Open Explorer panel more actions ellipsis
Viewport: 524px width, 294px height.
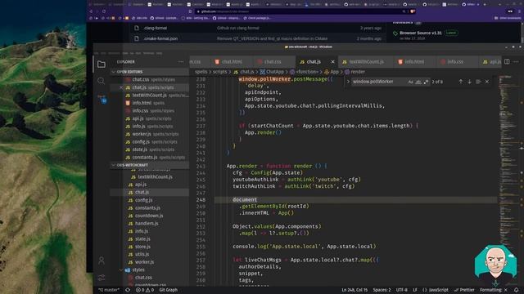point(181,62)
